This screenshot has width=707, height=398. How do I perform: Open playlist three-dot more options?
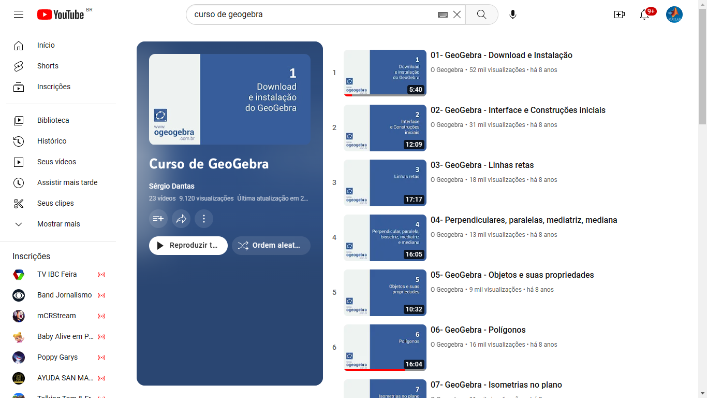coord(204,219)
